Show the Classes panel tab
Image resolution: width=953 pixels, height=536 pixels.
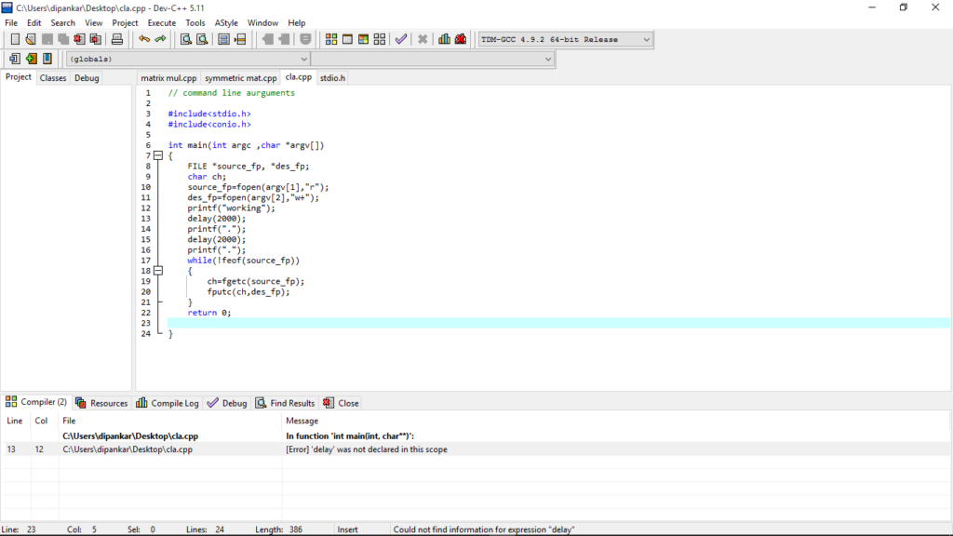[53, 78]
